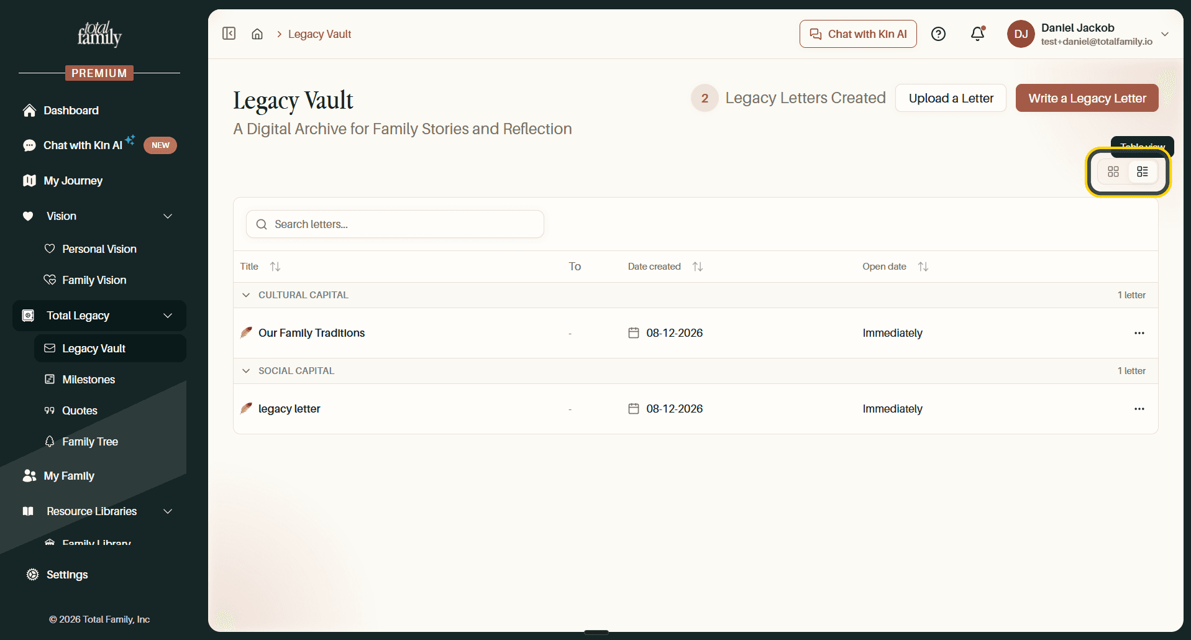Click the Total Legacy vault icon
Viewport: 1191px width, 640px height.
coord(28,316)
